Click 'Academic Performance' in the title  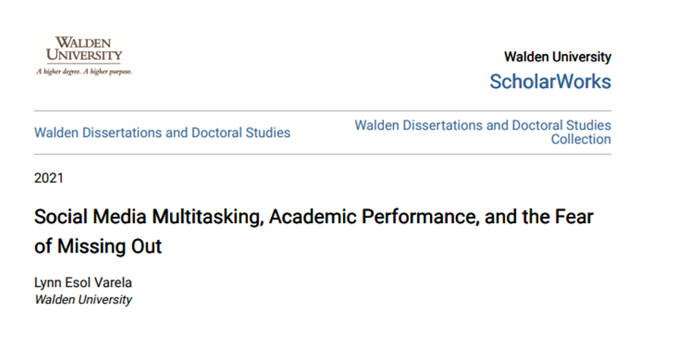[373, 217]
